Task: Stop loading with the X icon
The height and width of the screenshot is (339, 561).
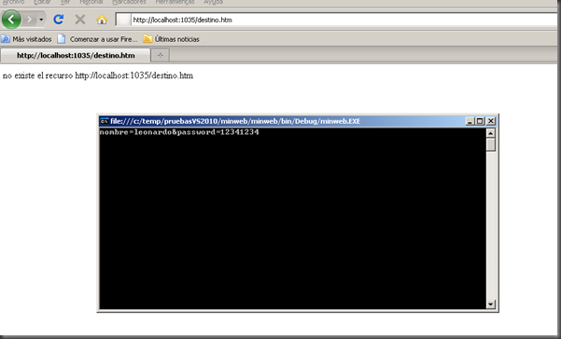Action: 79,20
